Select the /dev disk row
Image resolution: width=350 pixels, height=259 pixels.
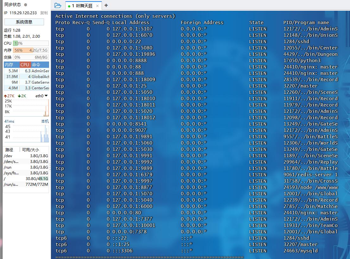(x=26, y=156)
